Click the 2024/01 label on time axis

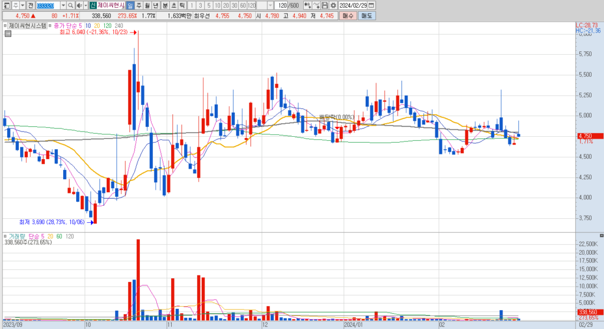[x=353, y=325]
